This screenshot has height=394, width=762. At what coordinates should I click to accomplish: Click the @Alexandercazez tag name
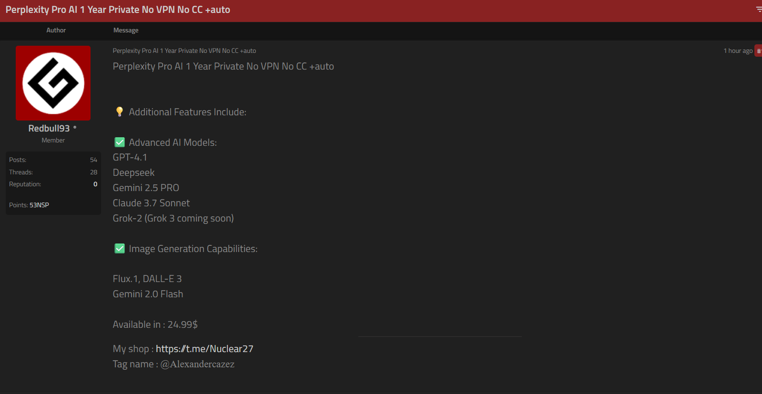click(x=197, y=364)
